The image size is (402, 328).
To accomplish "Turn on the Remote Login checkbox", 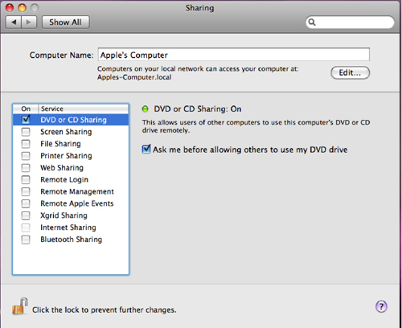I will [26, 179].
